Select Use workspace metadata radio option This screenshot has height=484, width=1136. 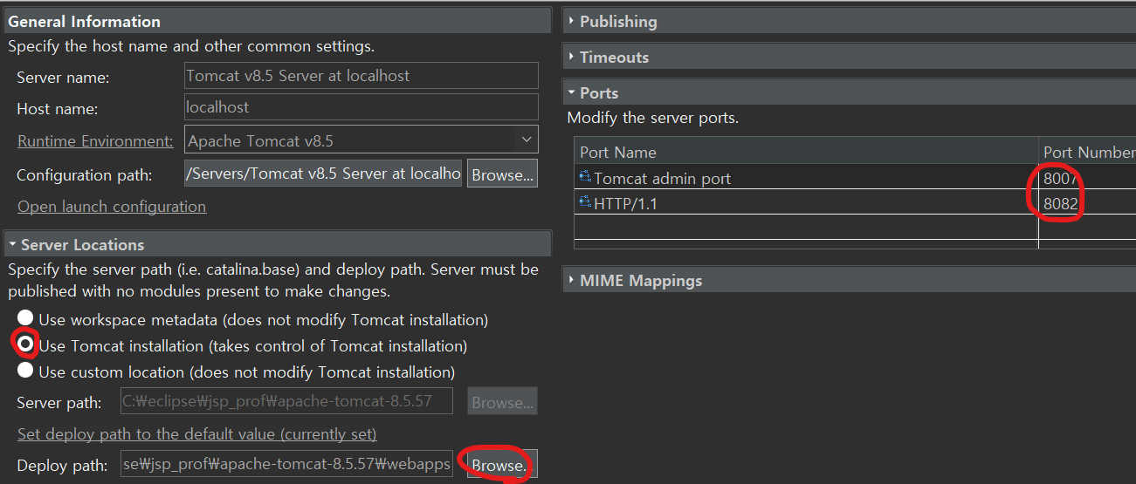26,319
